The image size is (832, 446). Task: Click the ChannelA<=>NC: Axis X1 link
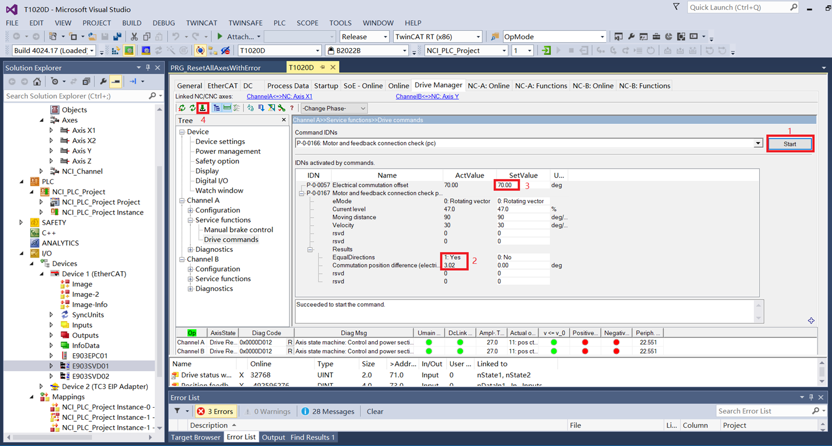point(279,96)
